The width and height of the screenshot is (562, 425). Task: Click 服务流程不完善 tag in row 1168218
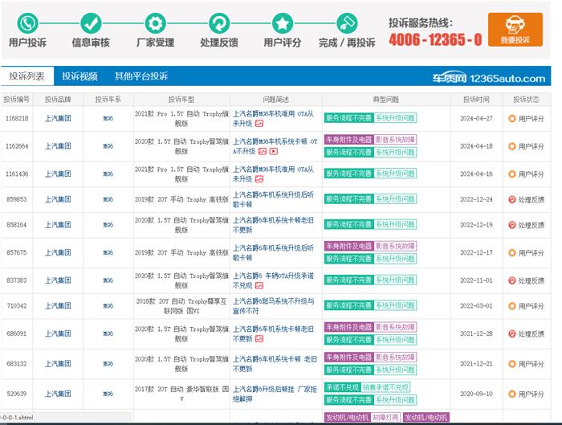point(348,117)
